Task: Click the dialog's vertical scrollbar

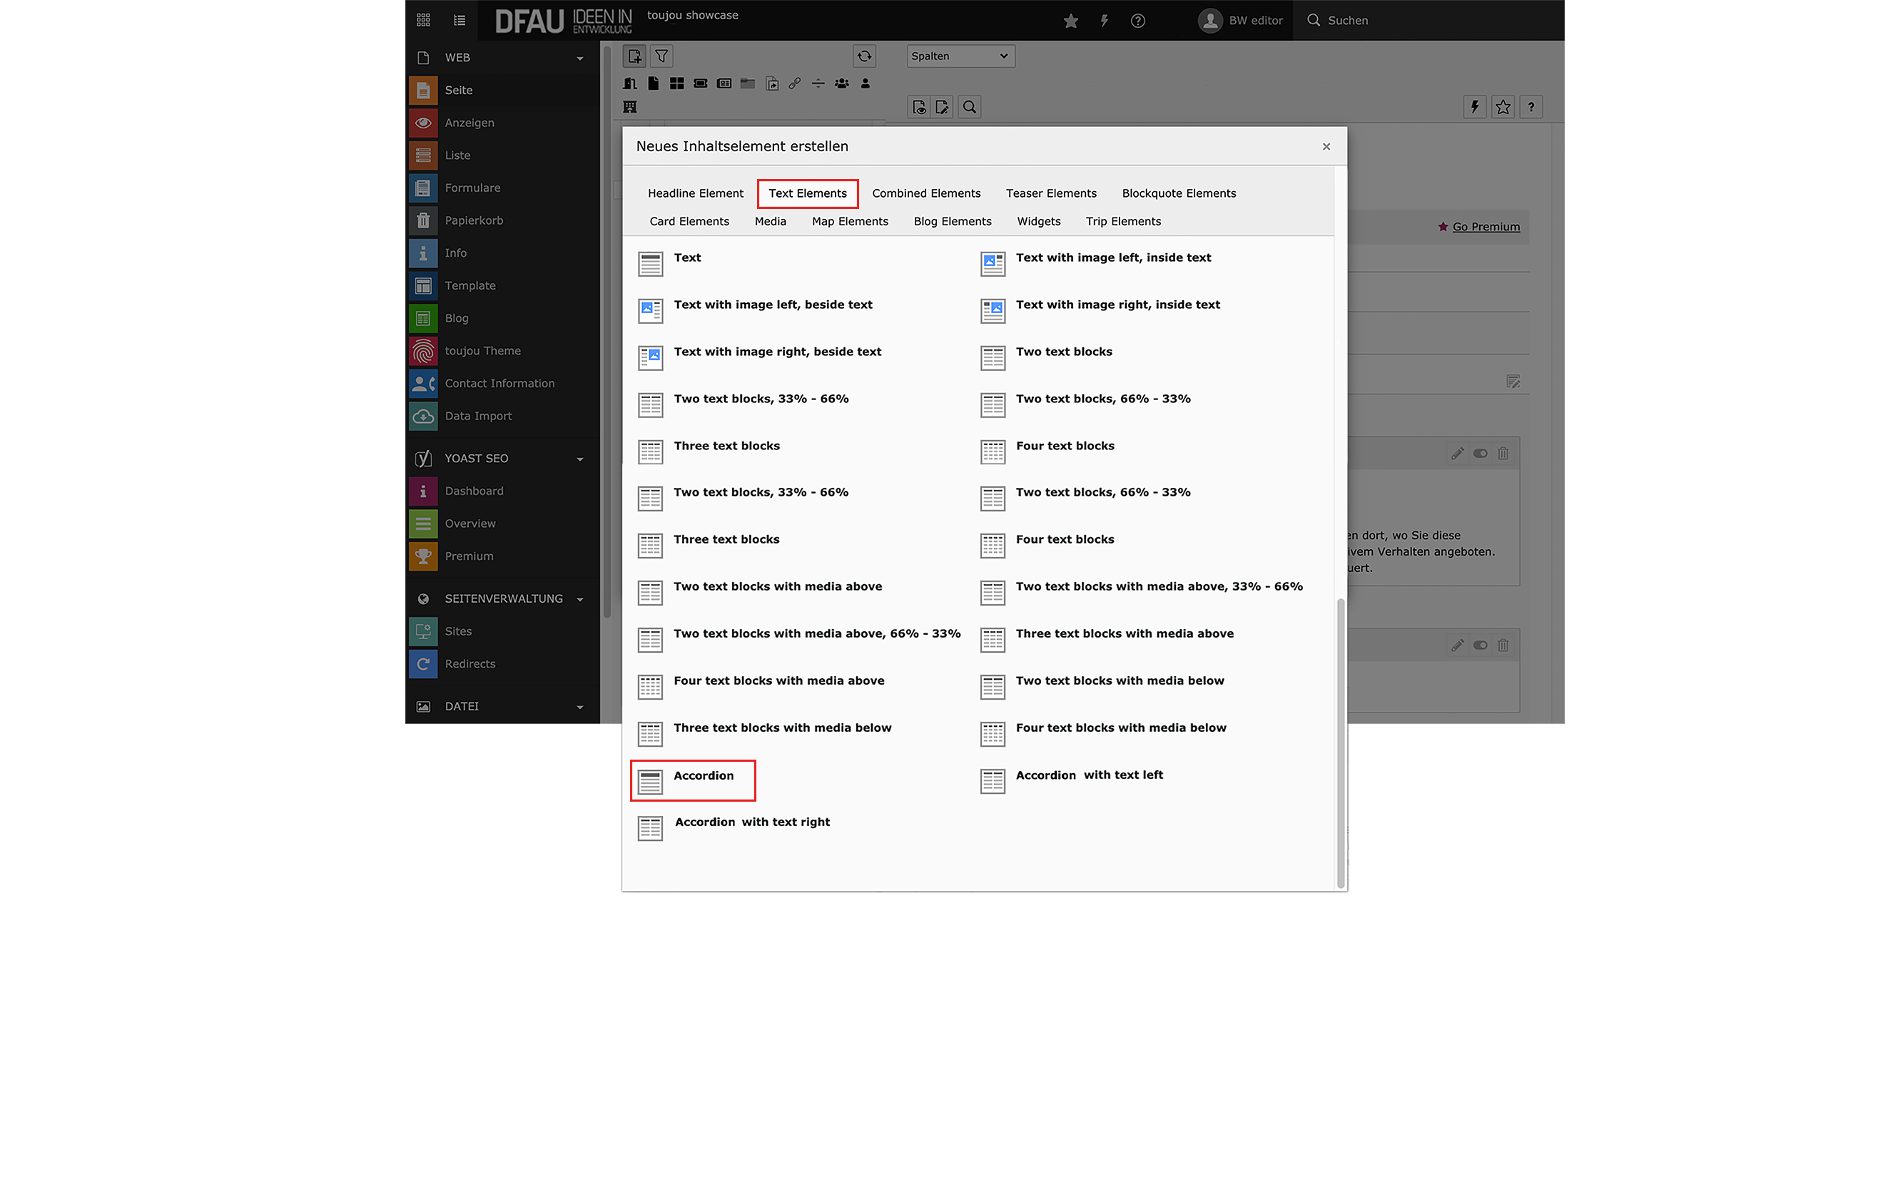Action: point(1341,743)
